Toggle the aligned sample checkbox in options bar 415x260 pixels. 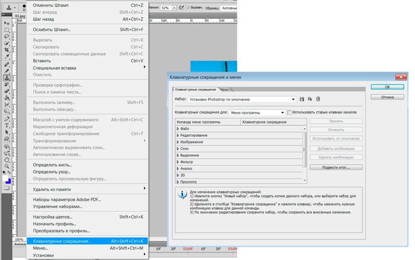pos(189,8)
